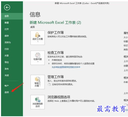The height and width of the screenshot is (117, 128).
Task: Click the 桌面 location text
Action: tap(33, 27)
